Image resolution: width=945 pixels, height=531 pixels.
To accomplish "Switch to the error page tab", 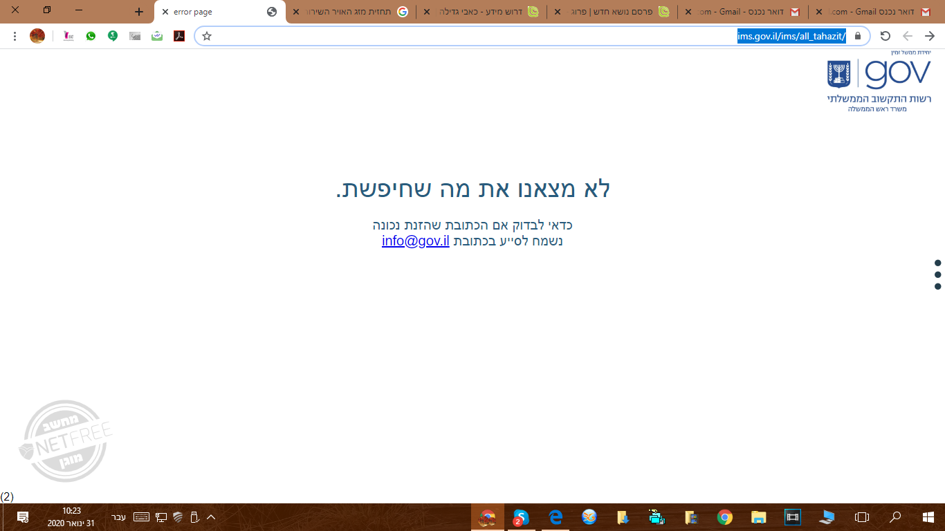I will point(201,12).
